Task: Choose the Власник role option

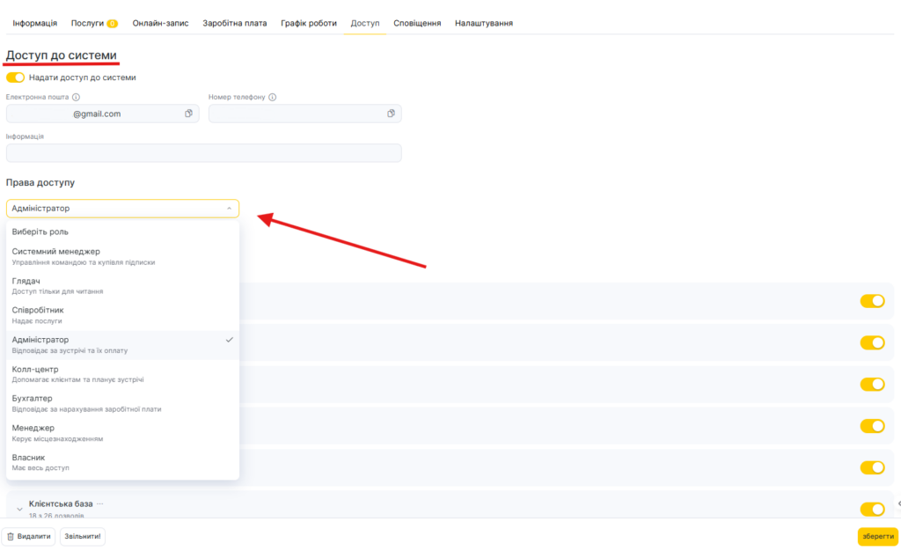Action: click(x=122, y=462)
